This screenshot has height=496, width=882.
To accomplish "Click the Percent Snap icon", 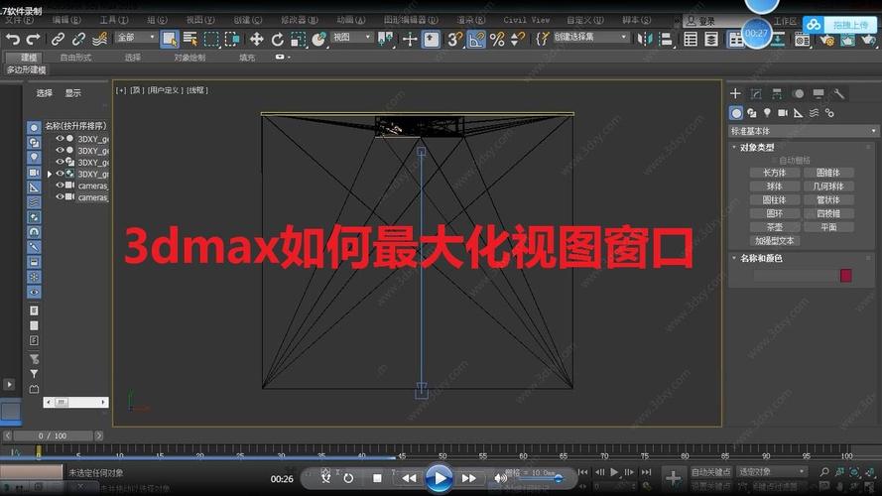I will (497, 39).
